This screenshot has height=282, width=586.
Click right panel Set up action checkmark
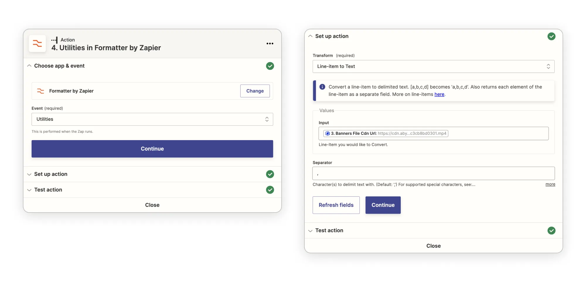tap(551, 36)
